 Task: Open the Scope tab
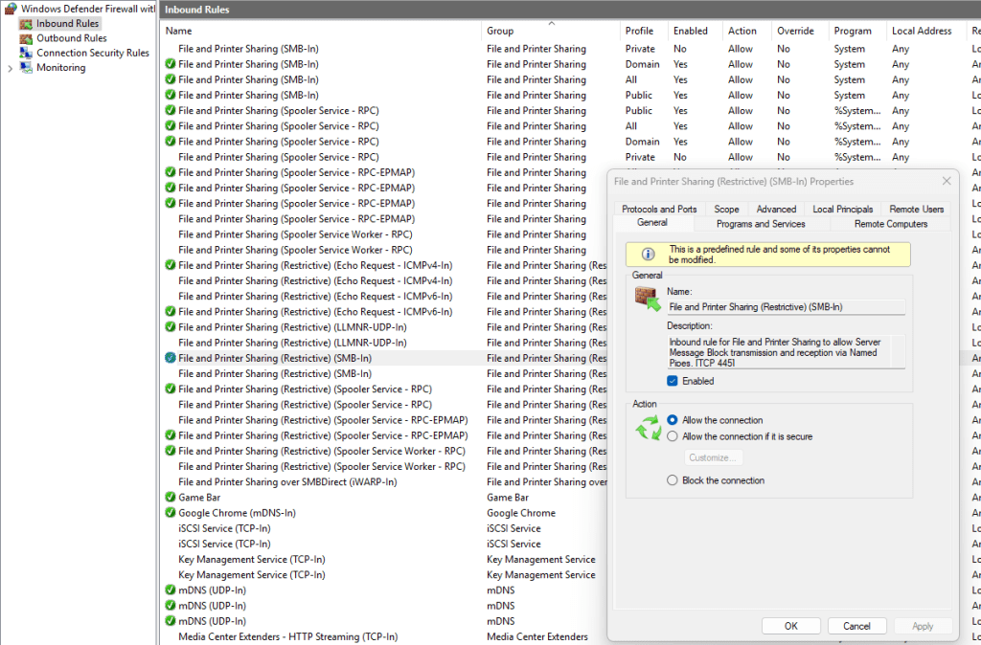pyautogui.click(x=726, y=209)
